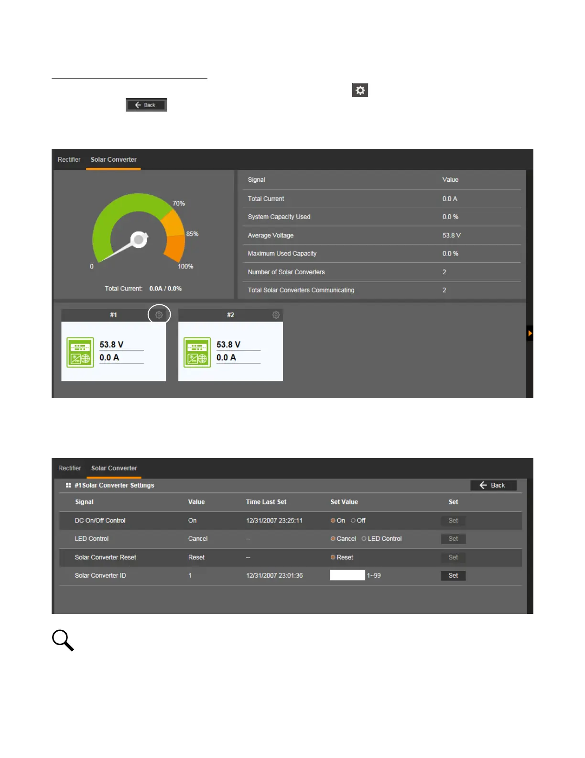Click the grid icon beside #1Solar Converter Settings
Image resolution: width=585 pixels, height=758 pixels.
pyautogui.click(x=68, y=485)
